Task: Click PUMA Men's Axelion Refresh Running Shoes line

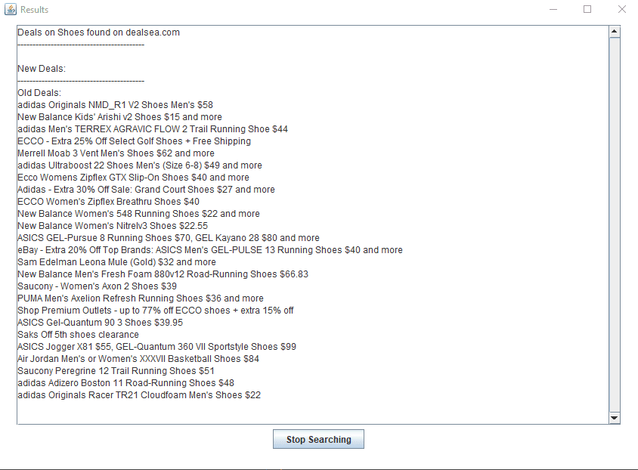Action: pyautogui.click(x=141, y=298)
